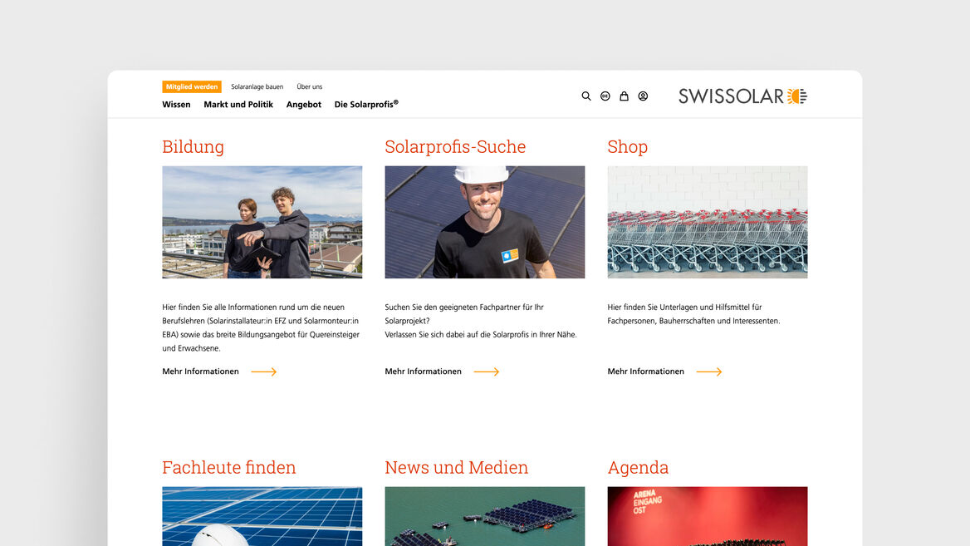Screen dimensions: 970x546
Task: Open the Angebot menu
Action: pyautogui.click(x=304, y=105)
